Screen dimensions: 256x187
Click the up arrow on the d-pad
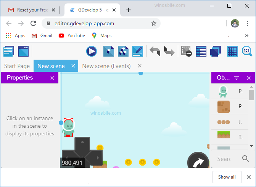pyautogui.click(x=82, y=142)
